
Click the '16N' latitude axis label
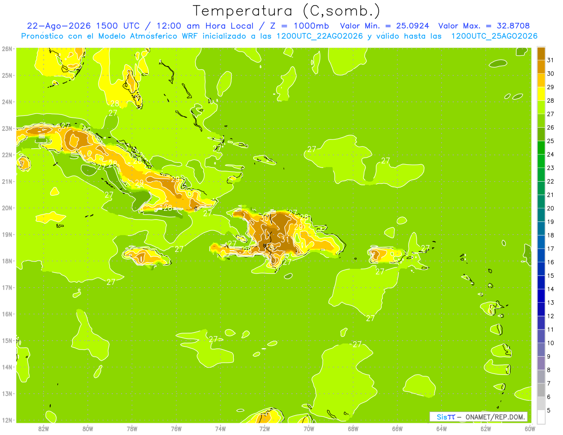8,314
